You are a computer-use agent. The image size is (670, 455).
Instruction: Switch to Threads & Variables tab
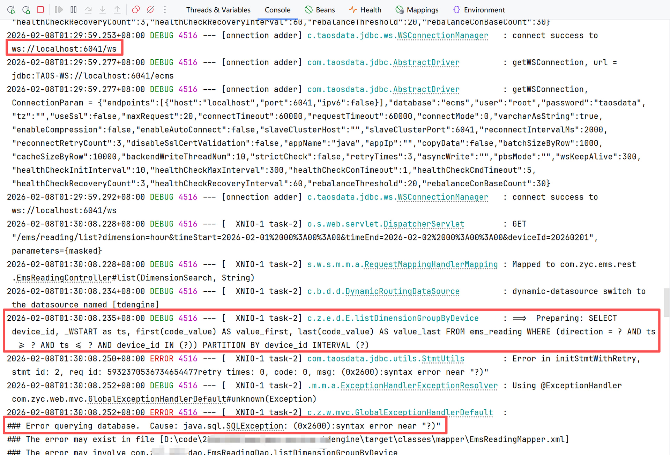[218, 10]
